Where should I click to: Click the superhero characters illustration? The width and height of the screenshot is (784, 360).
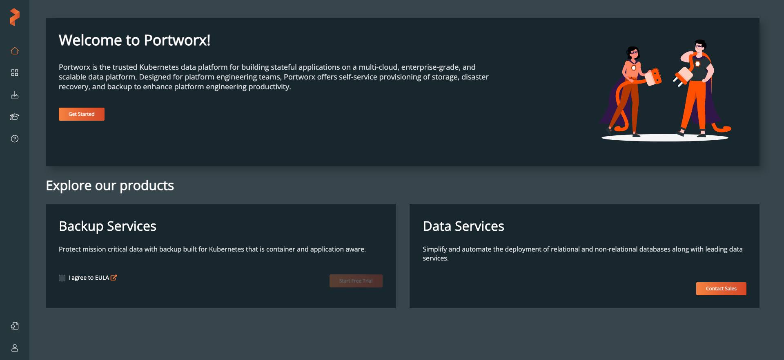(666, 91)
